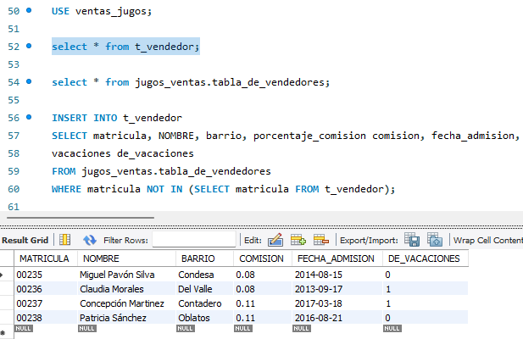Select the Miguel Pavón Silva cell
This screenshot has width=523, height=339.
pos(127,275)
